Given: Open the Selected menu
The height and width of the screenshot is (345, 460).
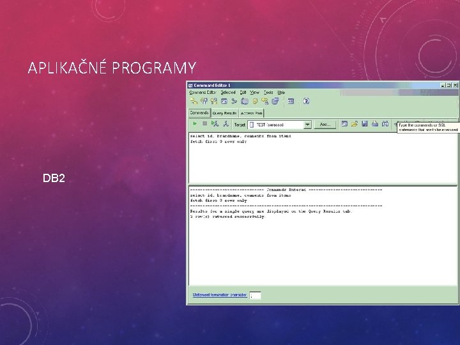Looking at the screenshot, I should [x=228, y=92].
